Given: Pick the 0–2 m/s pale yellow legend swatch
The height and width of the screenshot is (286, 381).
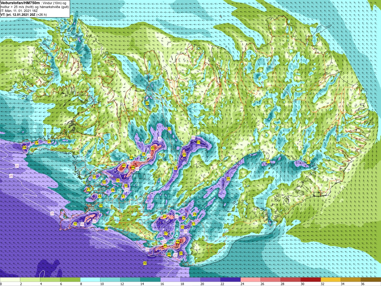Looking at the screenshot, I should pyautogui.click(x=10, y=280).
